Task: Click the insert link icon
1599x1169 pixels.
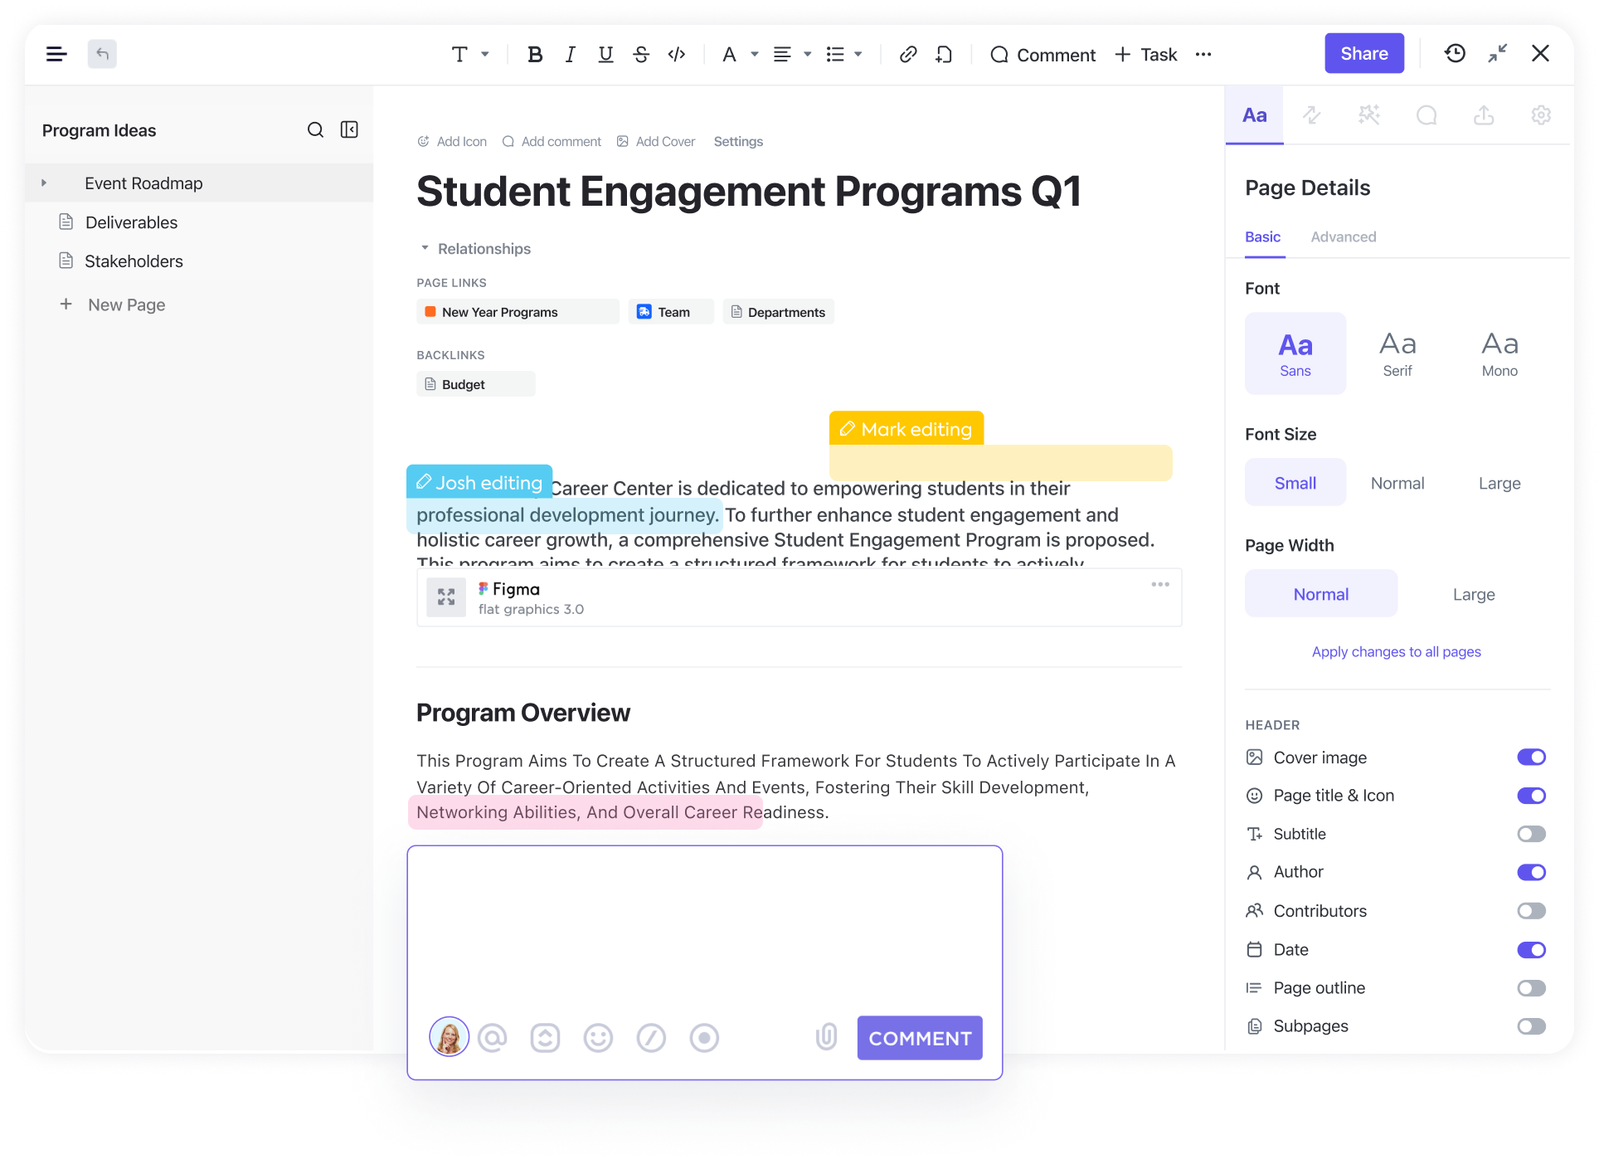Action: click(x=908, y=55)
